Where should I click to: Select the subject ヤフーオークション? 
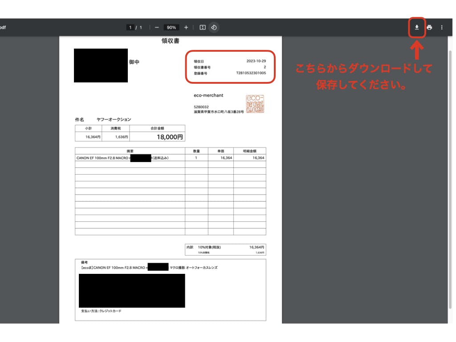(114, 119)
